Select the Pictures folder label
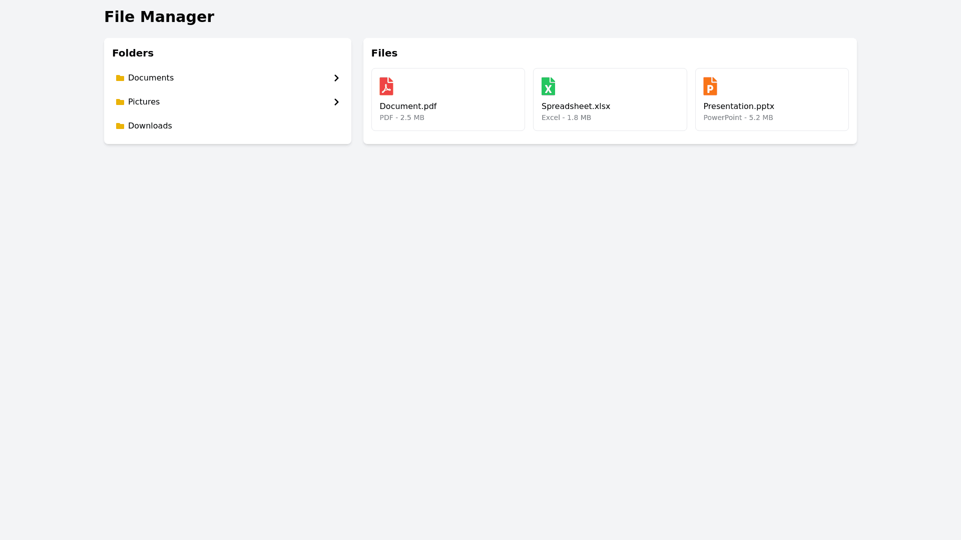This screenshot has height=540, width=961. (144, 102)
